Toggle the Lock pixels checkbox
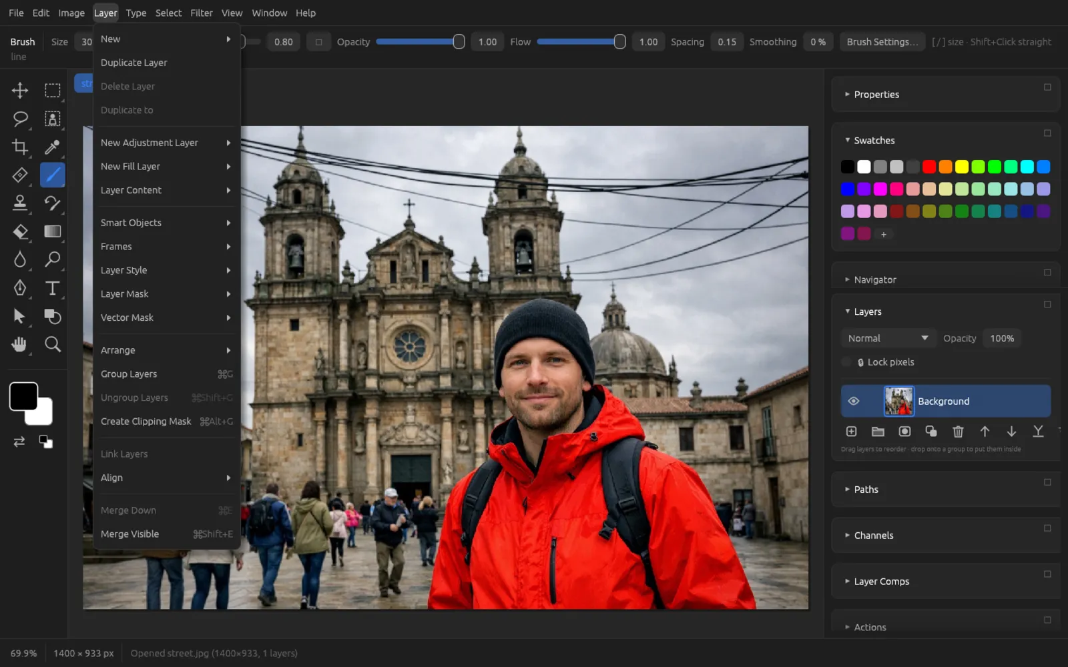Screen dimensions: 1068x667 tap(846, 362)
